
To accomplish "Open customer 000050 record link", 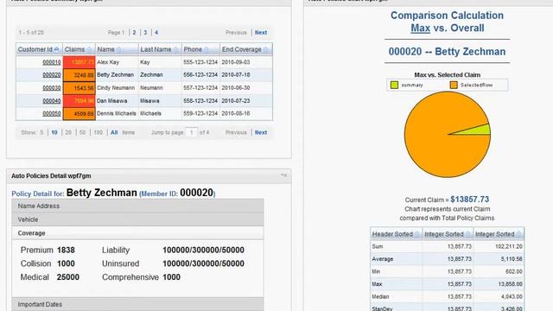I will [52, 113].
